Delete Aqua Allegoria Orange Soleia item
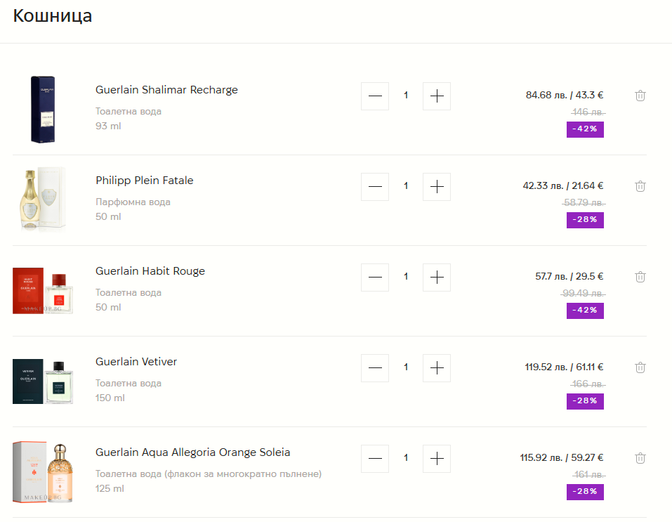 (640, 458)
